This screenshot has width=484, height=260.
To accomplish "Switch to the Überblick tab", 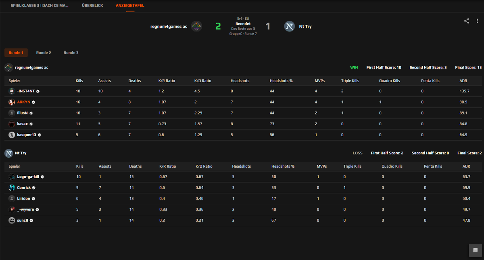I will (92, 6).
